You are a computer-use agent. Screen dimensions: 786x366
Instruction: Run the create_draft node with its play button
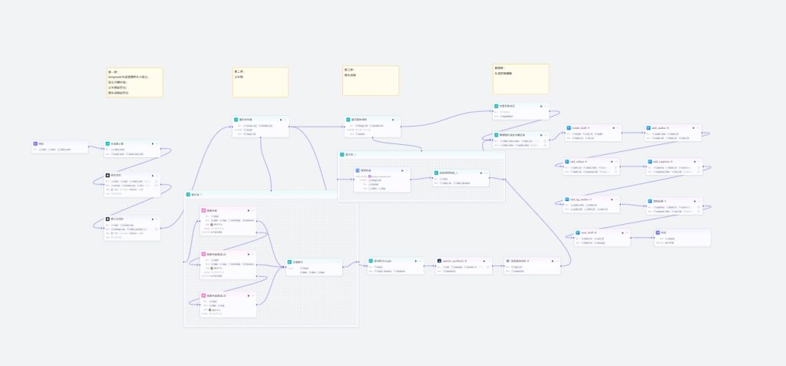click(x=613, y=128)
